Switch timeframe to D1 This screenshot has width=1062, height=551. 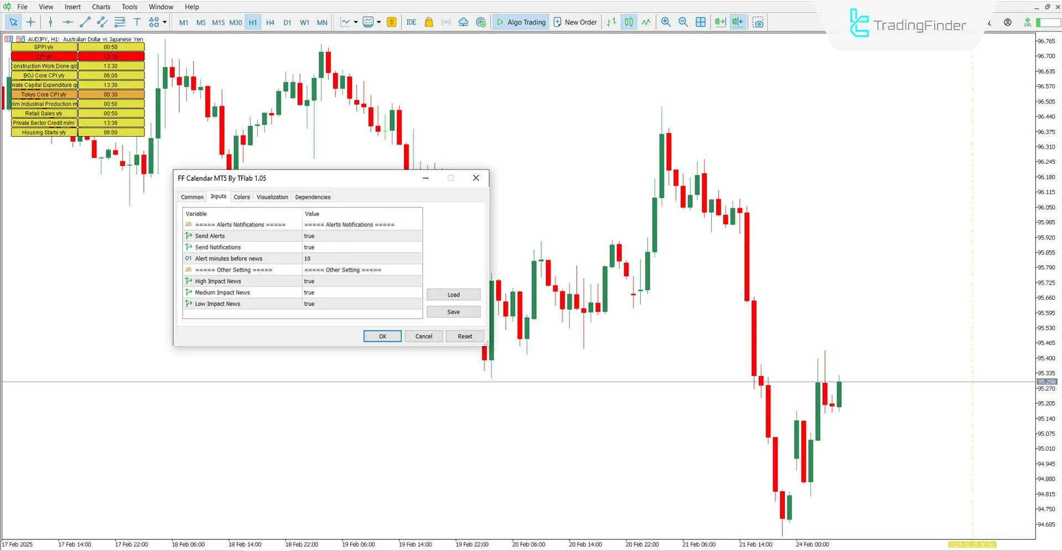[x=287, y=23]
